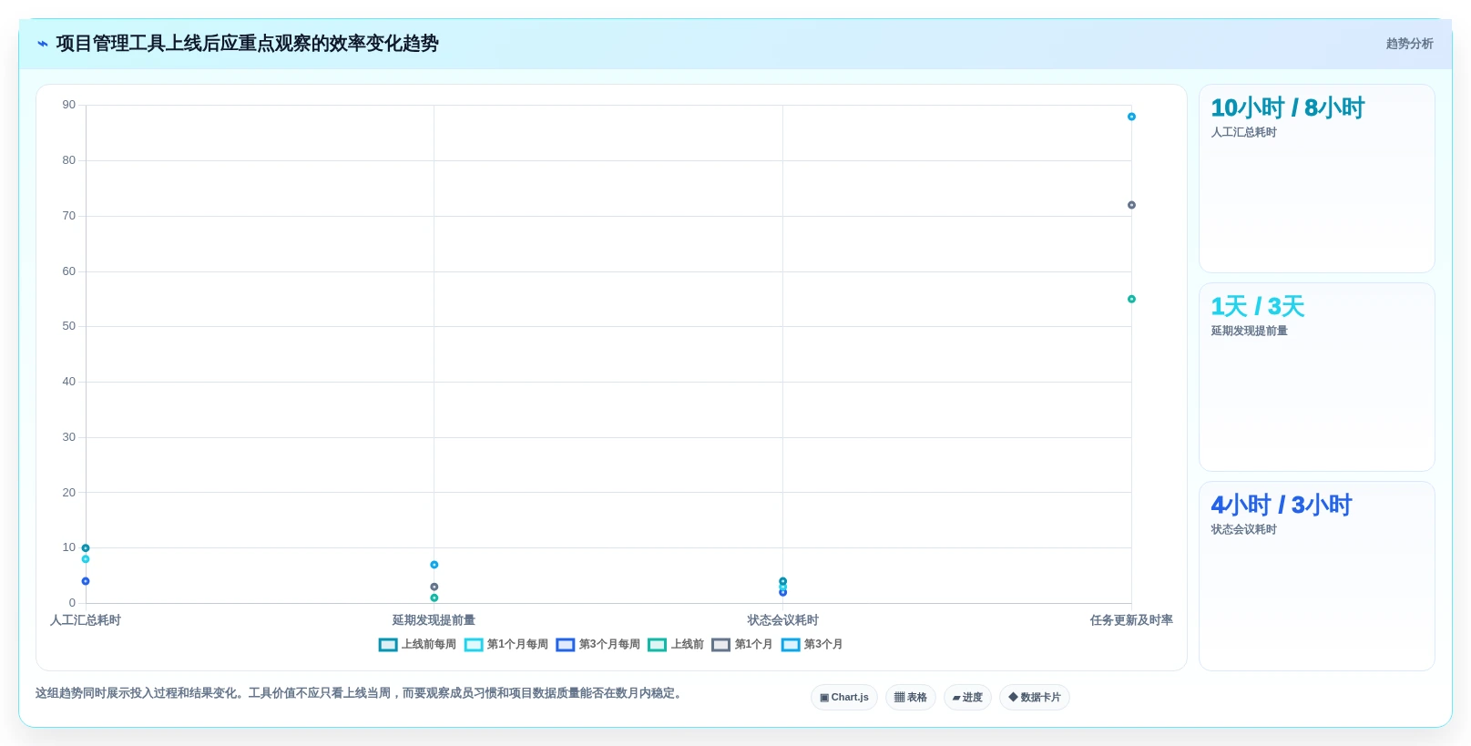This screenshot has width=1471, height=746.
Task: Click the y-axis tick label 90
Action: (69, 105)
